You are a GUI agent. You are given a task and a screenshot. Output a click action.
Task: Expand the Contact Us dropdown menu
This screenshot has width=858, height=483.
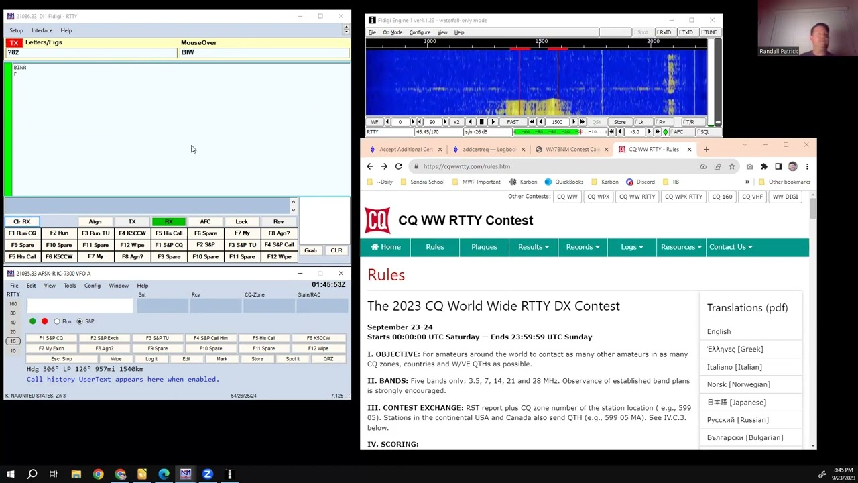pyautogui.click(x=731, y=247)
